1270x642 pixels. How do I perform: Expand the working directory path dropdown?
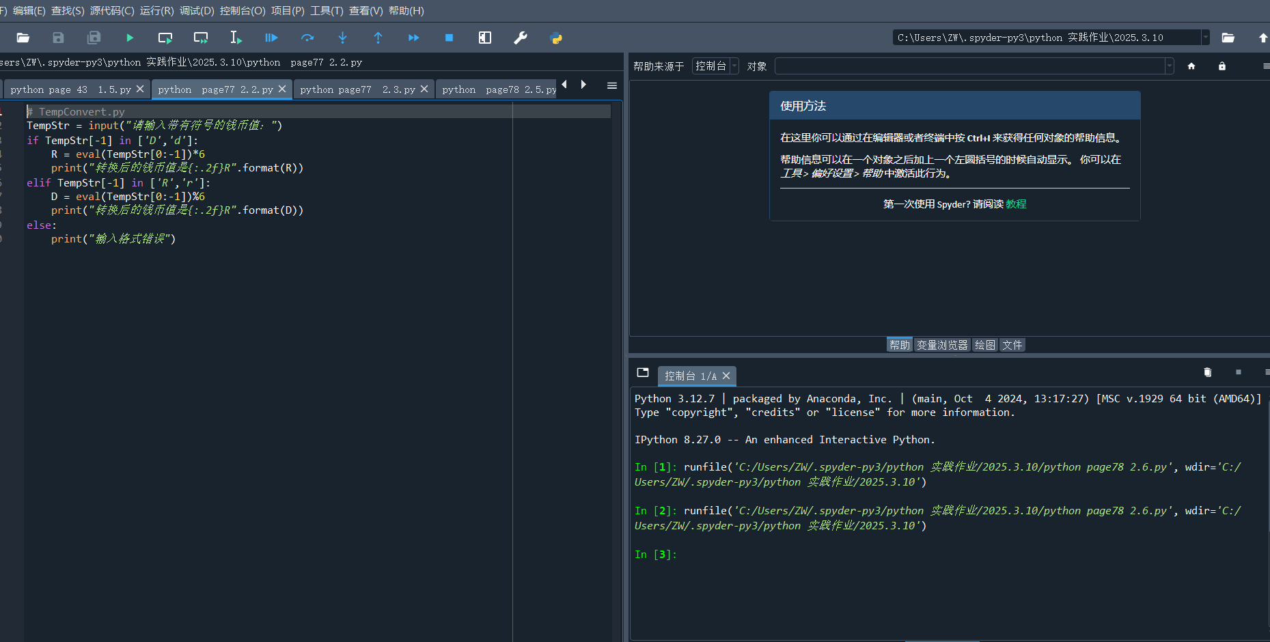(1205, 38)
